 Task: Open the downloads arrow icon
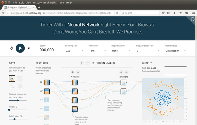[x=174, y=13]
